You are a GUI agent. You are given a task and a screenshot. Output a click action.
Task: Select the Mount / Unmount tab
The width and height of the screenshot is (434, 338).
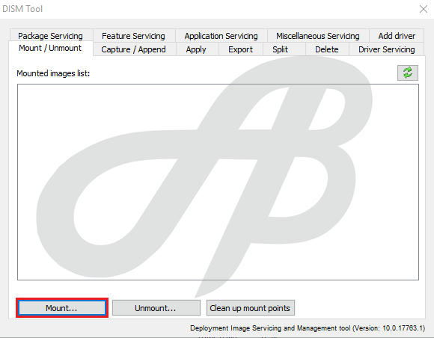tap(50, 48)
